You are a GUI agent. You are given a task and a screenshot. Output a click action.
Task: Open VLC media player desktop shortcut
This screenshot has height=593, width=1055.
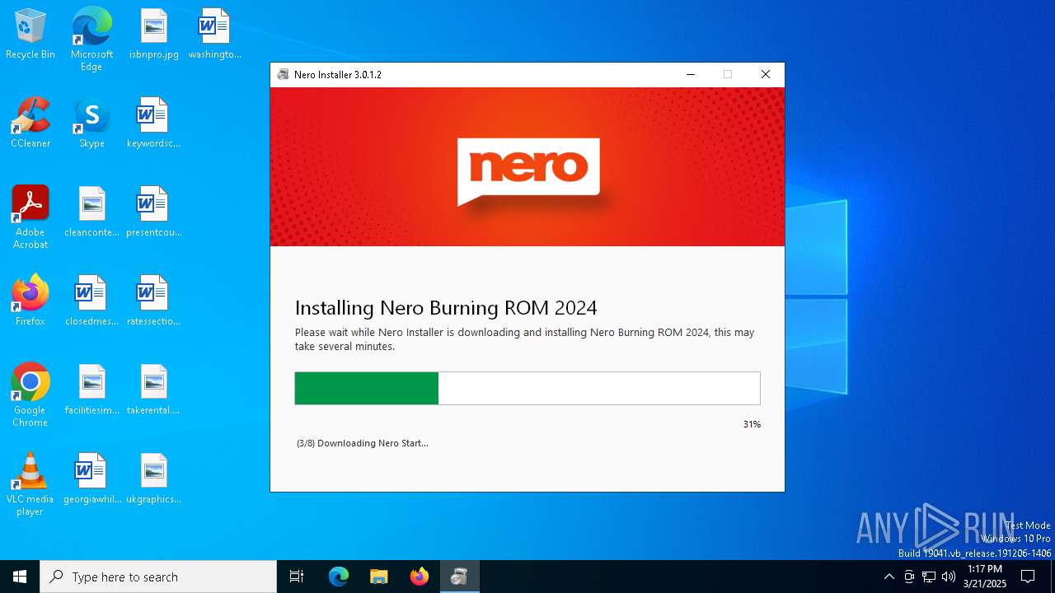[x=30, y=484]
